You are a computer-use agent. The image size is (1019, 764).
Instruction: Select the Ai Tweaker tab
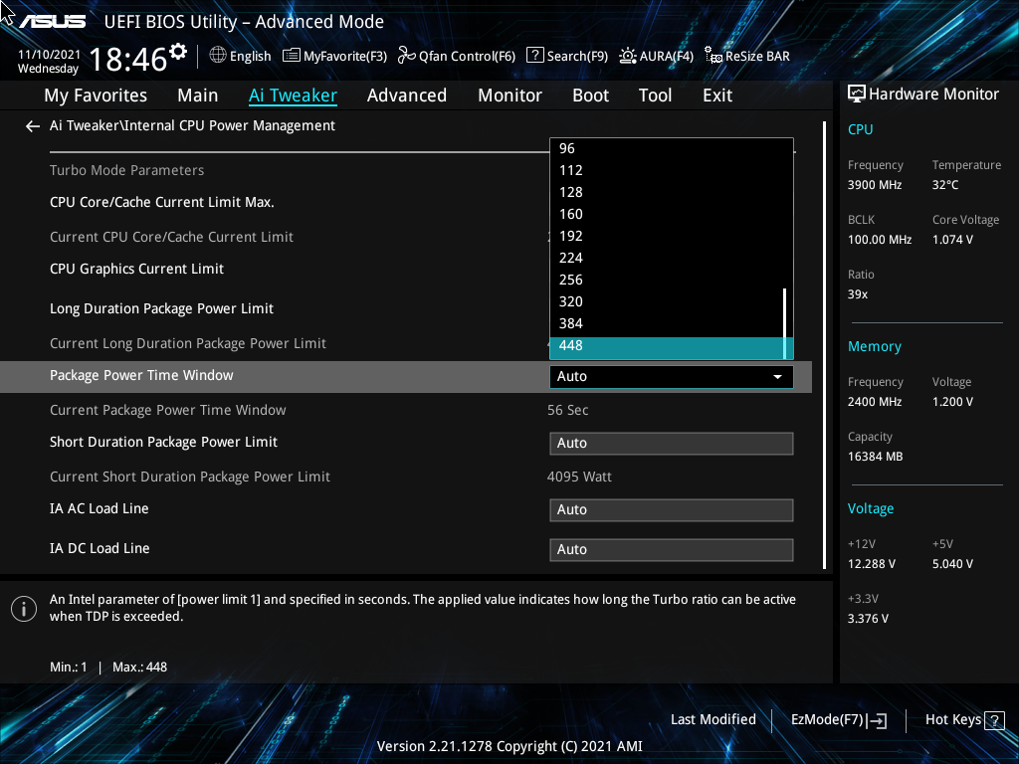294,95
